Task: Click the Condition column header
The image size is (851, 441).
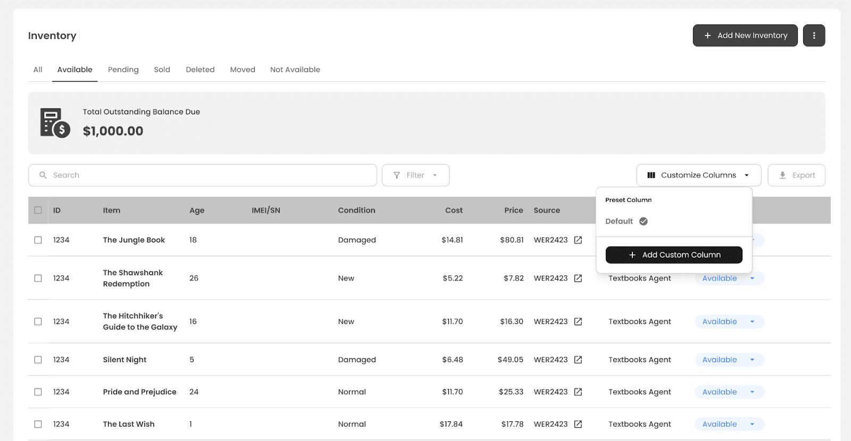Action: (x=357, y=210)
